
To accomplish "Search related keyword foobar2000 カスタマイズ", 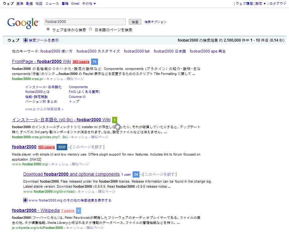I will (98, 51).
